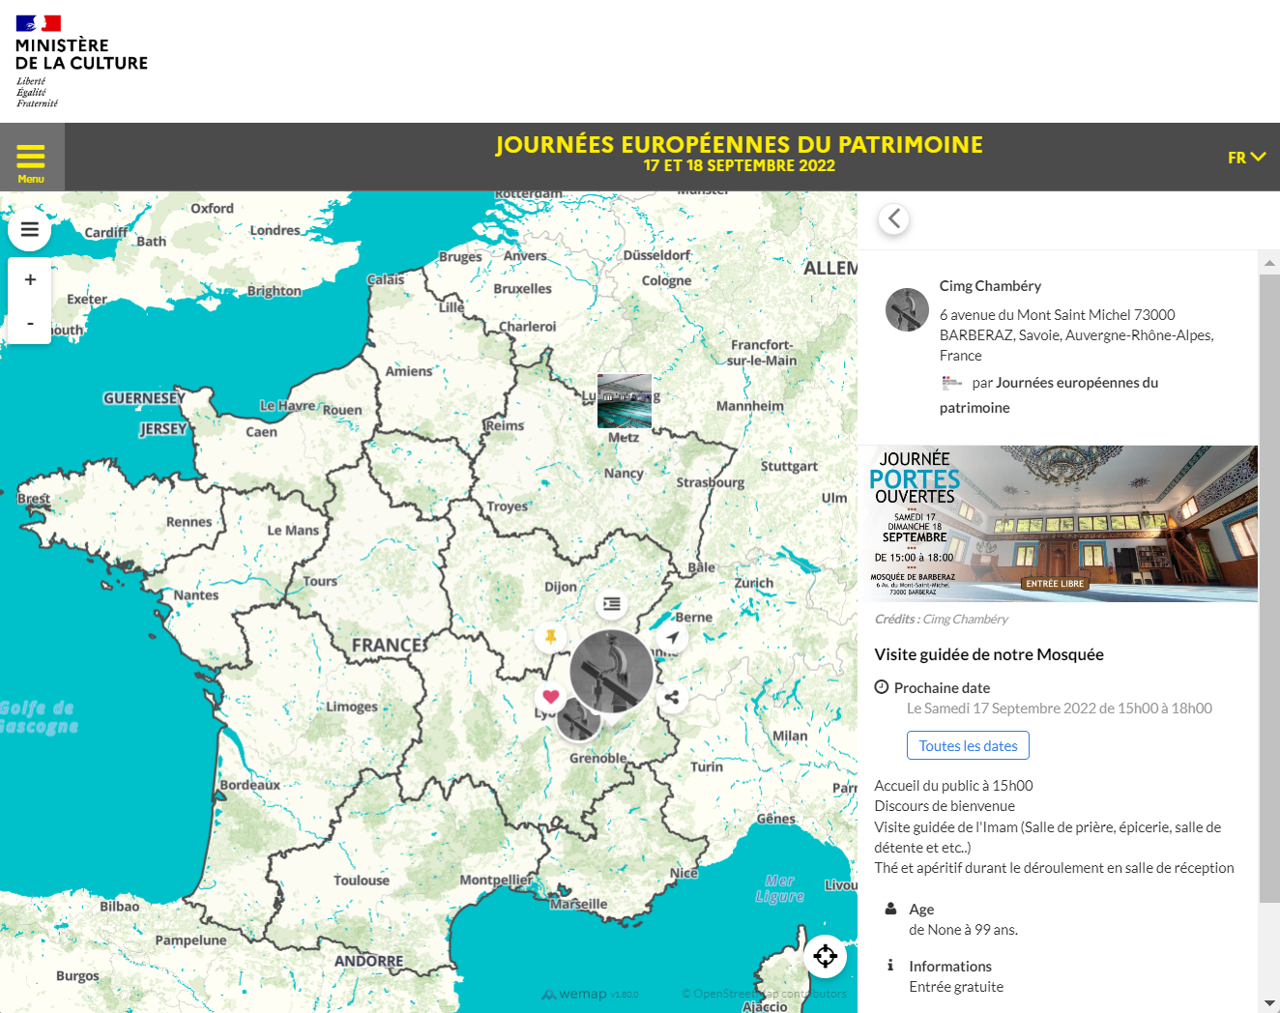Click the details panel scrollbar thumb
1280x1013 pixels.
click(x=1269, y=589)
